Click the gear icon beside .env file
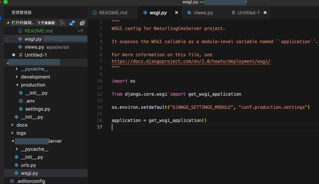The height and width of the screenshot is (184, 319). coord(21,101)
